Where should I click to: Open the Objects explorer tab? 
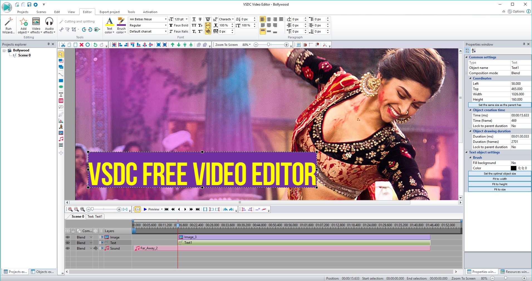pos(43,272)
